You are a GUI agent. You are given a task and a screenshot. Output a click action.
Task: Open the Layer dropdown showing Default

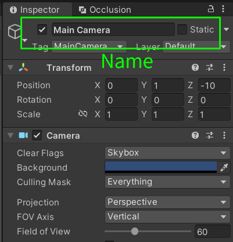point(196,46)
